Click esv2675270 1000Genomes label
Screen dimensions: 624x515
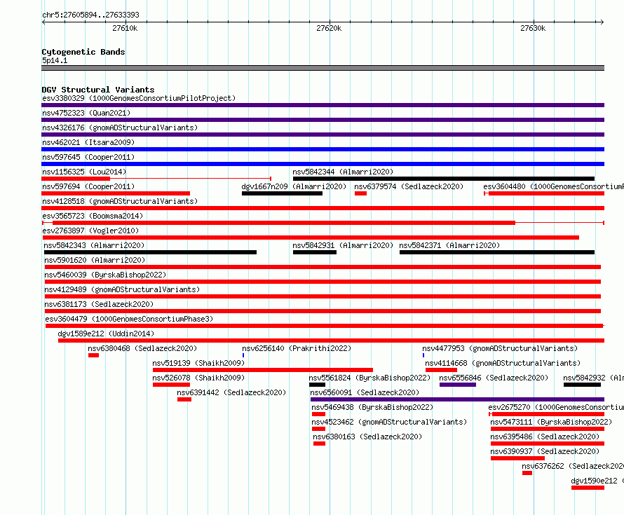[x=556, y=407]
